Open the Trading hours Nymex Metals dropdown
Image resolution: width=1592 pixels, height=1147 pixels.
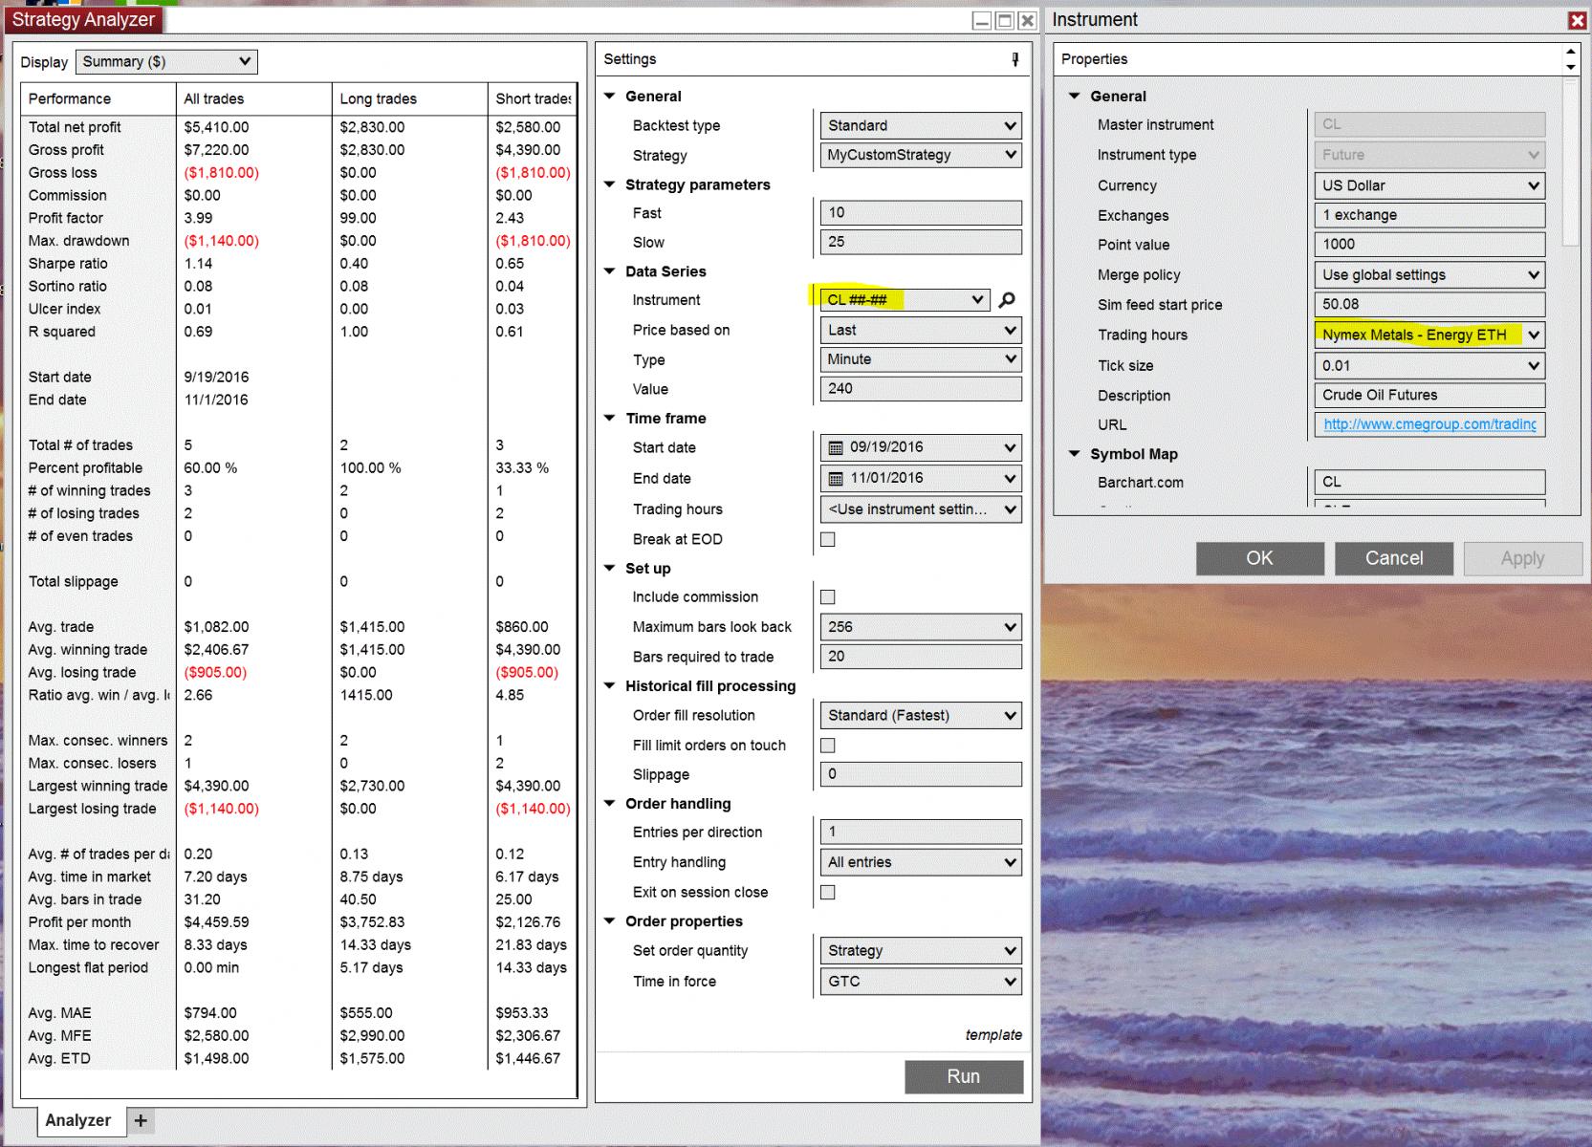(1429, 335)
